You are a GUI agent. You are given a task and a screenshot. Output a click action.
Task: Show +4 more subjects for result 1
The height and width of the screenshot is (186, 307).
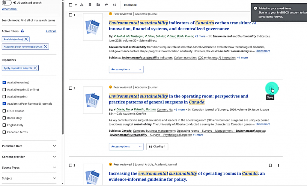point(242,58)
